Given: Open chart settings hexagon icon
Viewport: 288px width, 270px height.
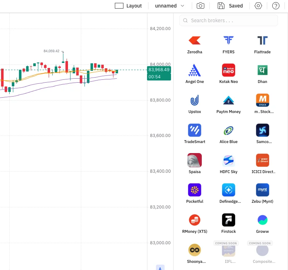Looking at the screenshot, I should 258,6.
